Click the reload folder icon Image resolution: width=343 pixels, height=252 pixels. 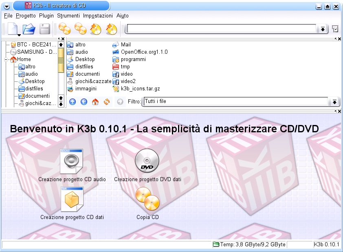pos(107,102)
